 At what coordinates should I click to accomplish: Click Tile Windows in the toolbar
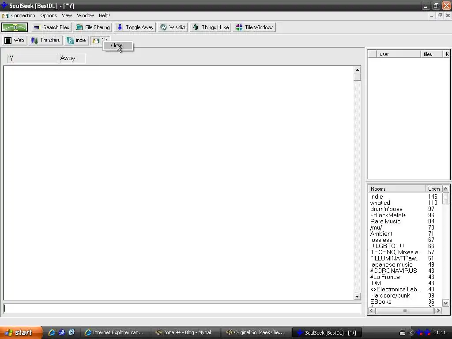click(255, 27)
